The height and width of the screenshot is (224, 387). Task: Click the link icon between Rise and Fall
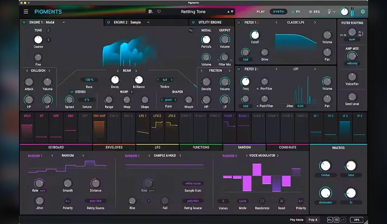point(149,201)
